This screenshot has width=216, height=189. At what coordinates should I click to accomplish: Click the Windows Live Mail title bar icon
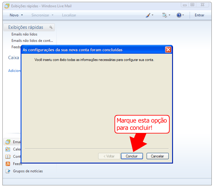[x=7, y=6]
